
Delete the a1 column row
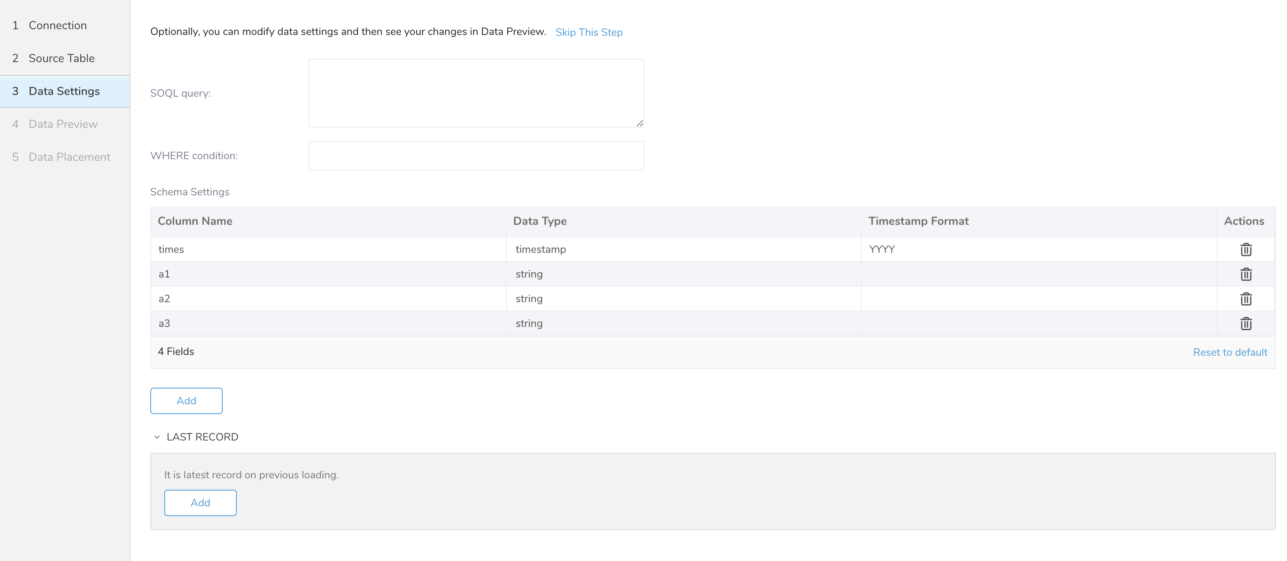pyautogui.click(x=1245, y=274)
